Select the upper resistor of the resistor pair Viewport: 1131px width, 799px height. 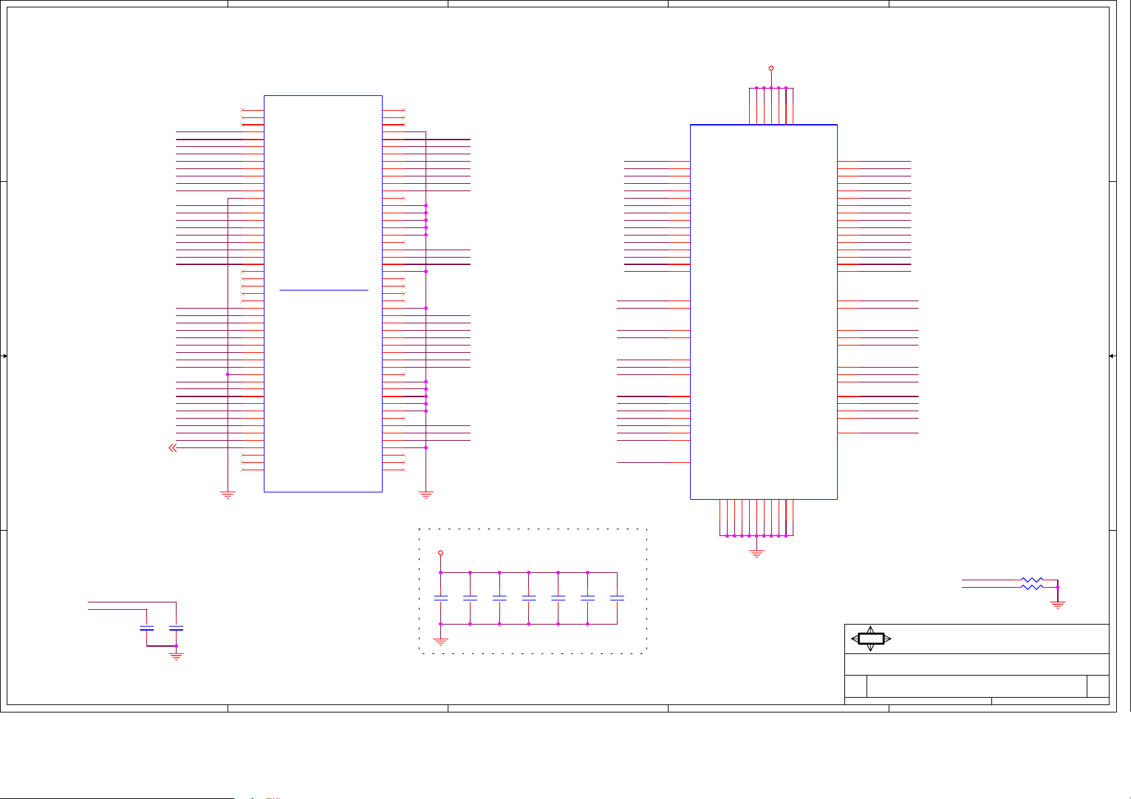(1032, 580)
